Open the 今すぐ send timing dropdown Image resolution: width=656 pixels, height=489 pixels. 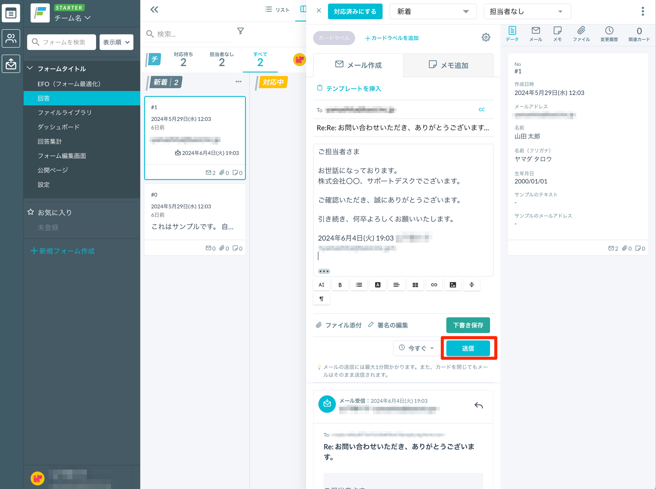coord(416,348)
